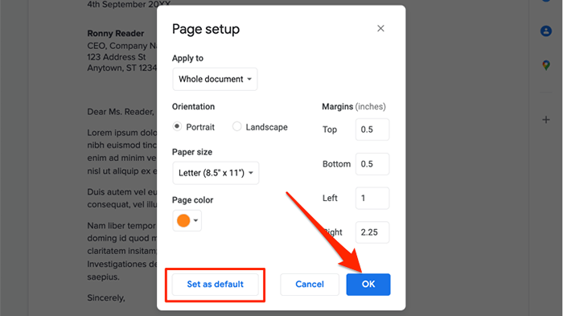Image resolution: width=563 pixels, height=316 pixels.
Task: Select the Portrait orientation radio button
Action: pyautogui.click(x=177, y=126)
